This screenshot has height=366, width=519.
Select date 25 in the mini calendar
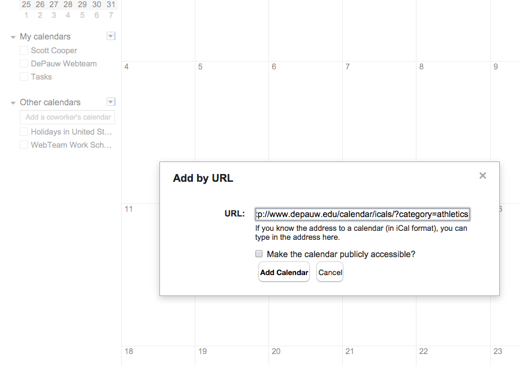click(x=26, y=5)
